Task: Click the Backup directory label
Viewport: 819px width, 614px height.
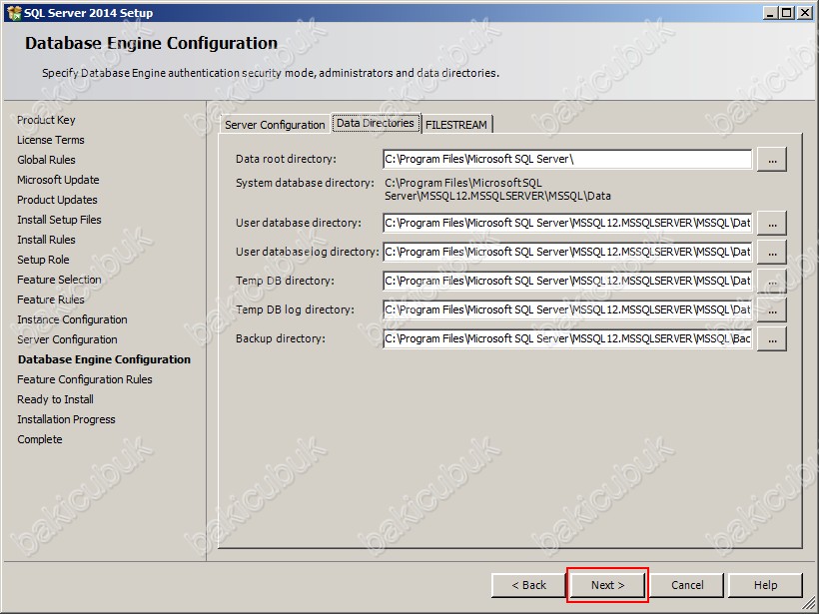Action: coord(281,338)
